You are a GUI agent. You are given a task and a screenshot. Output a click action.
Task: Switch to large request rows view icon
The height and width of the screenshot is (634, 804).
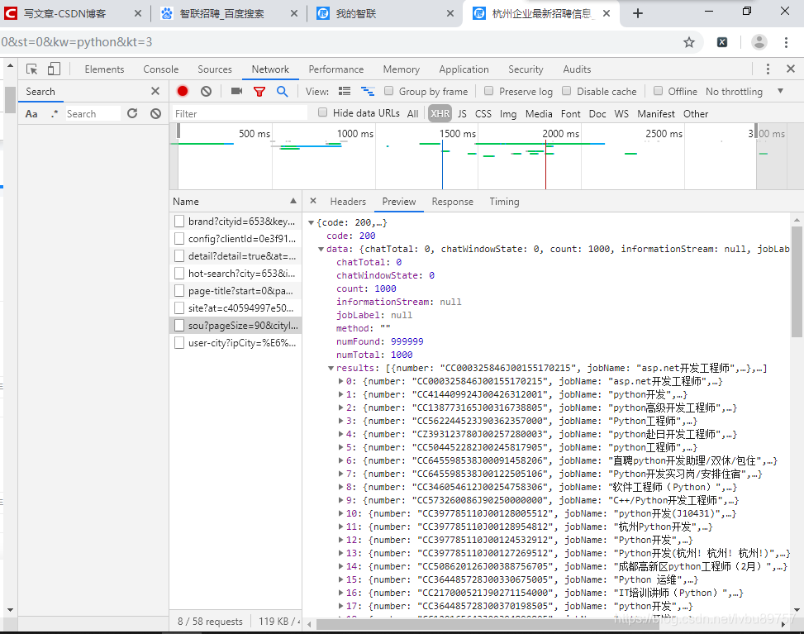pos(345,91)
